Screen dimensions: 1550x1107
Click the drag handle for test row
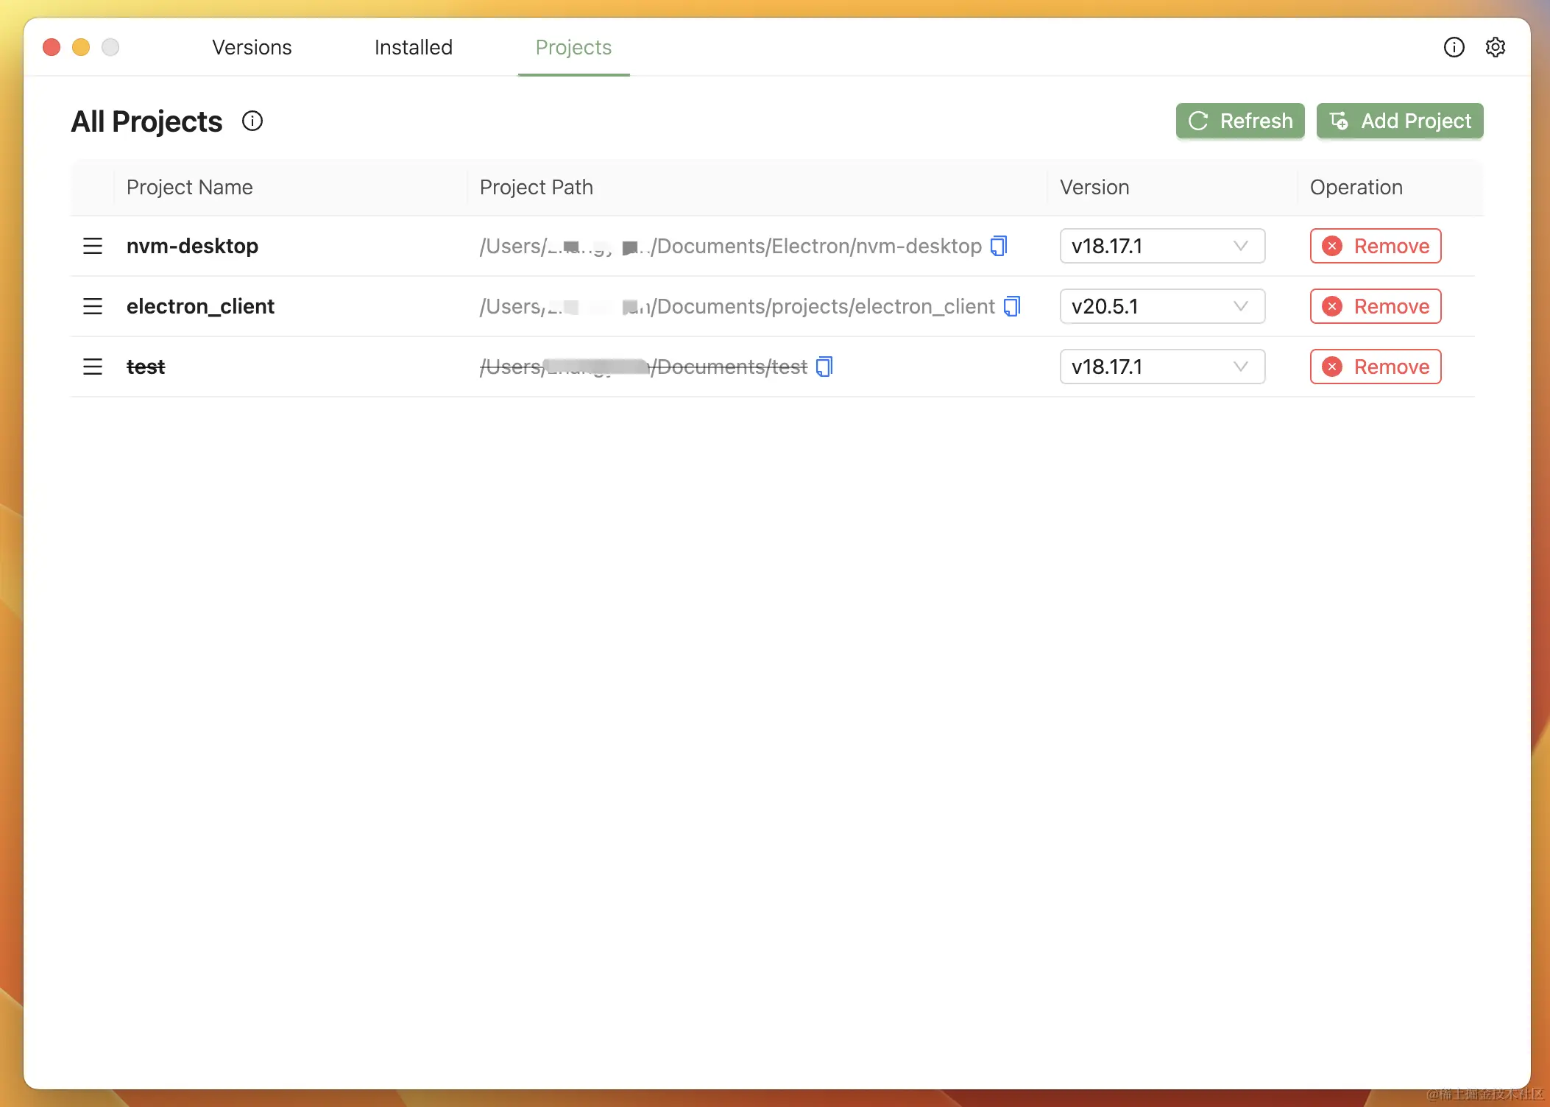pos(93,367)
